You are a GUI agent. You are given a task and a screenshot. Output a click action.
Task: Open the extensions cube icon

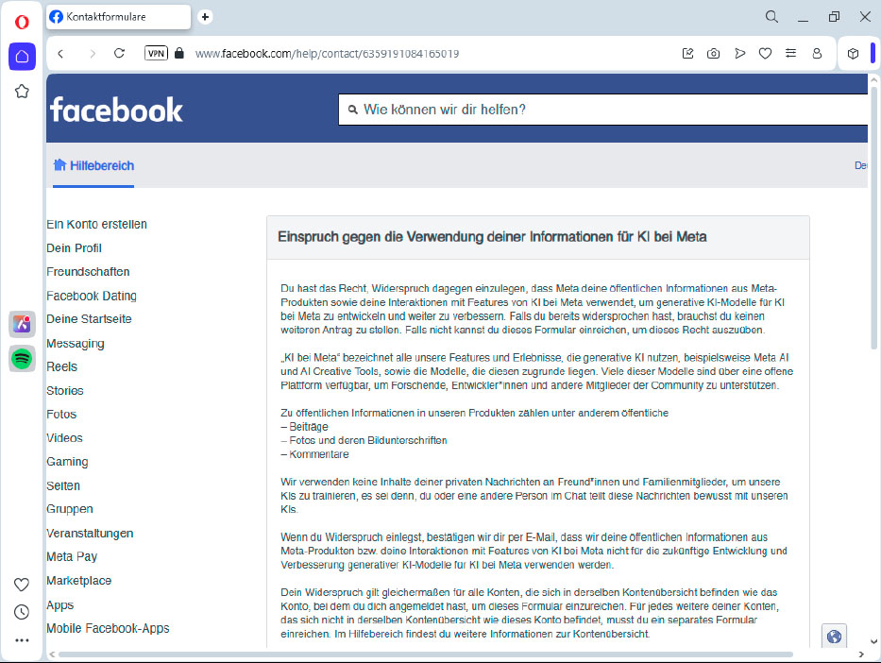[x=853, y=54]
